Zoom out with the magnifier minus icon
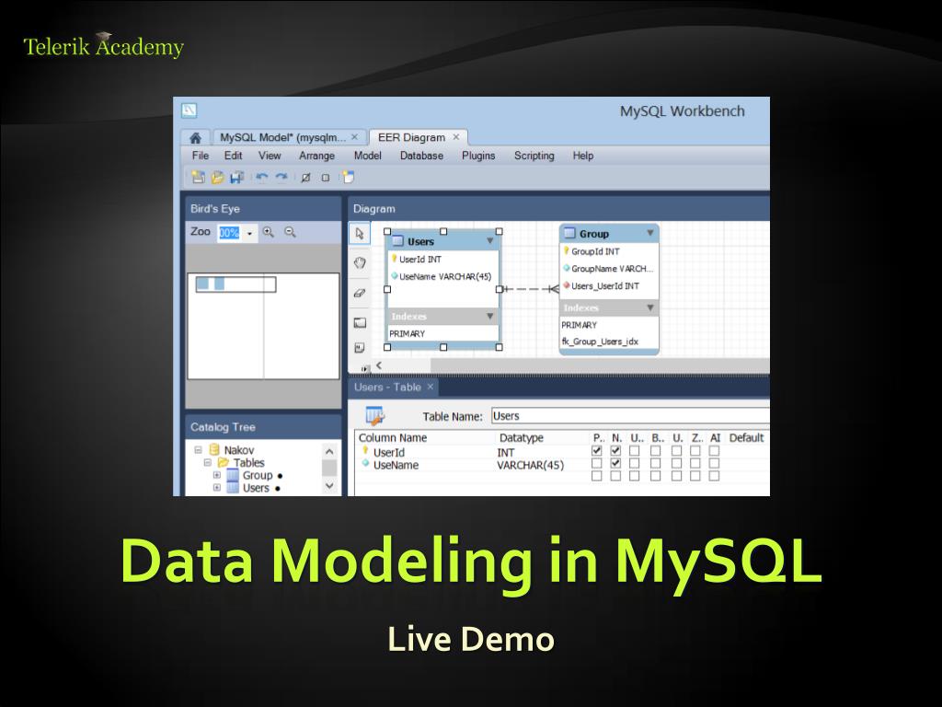 point(290,232)
